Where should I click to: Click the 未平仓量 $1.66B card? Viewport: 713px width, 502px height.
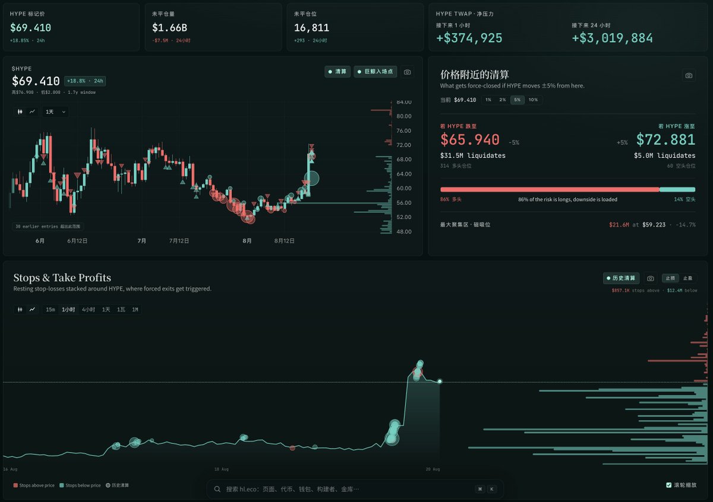[x=213, y=27]
